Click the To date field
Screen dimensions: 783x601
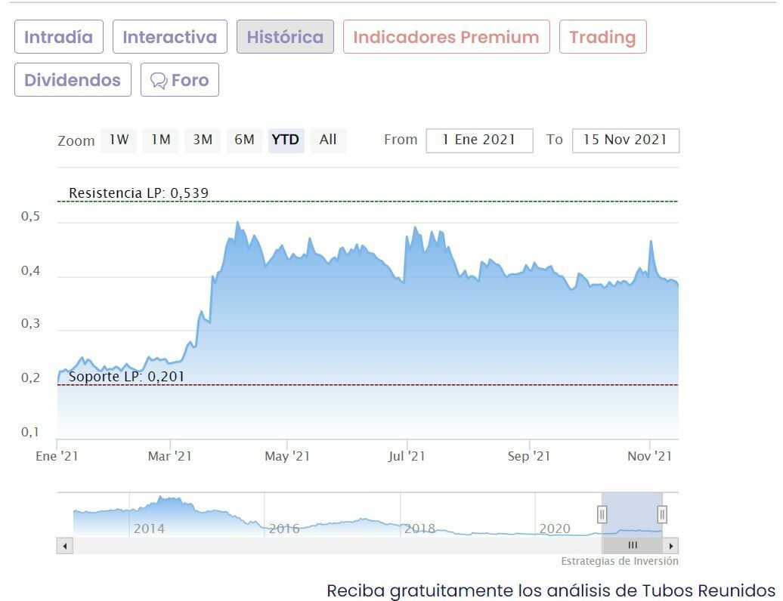tap(625, 140)
